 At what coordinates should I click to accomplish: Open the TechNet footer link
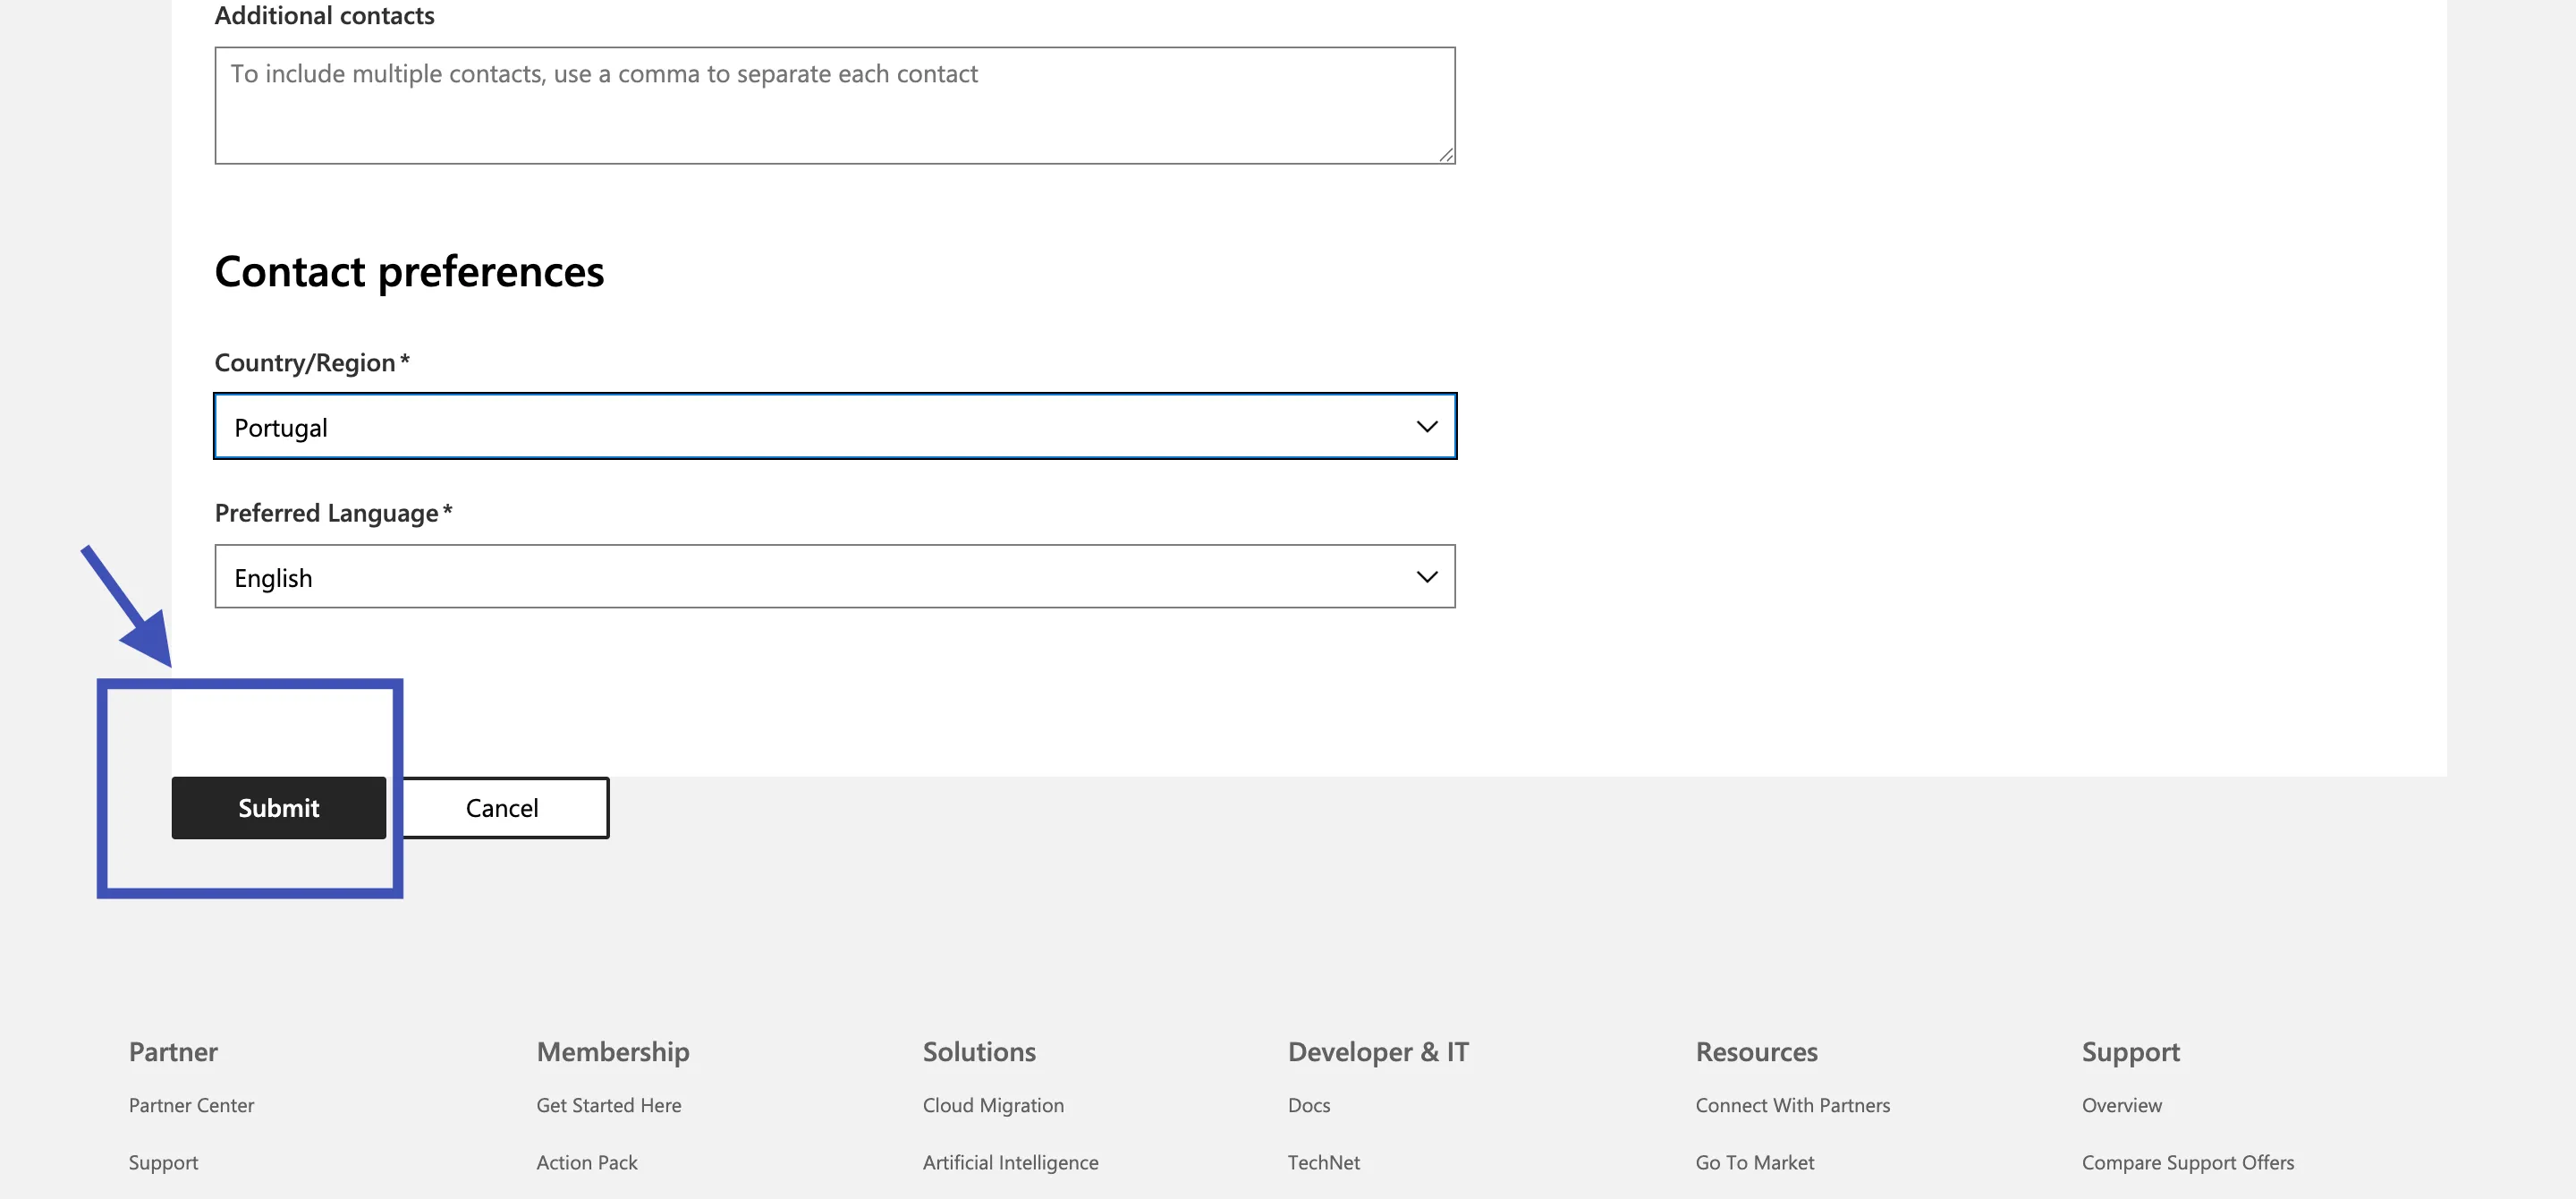coord(1323,1162)
